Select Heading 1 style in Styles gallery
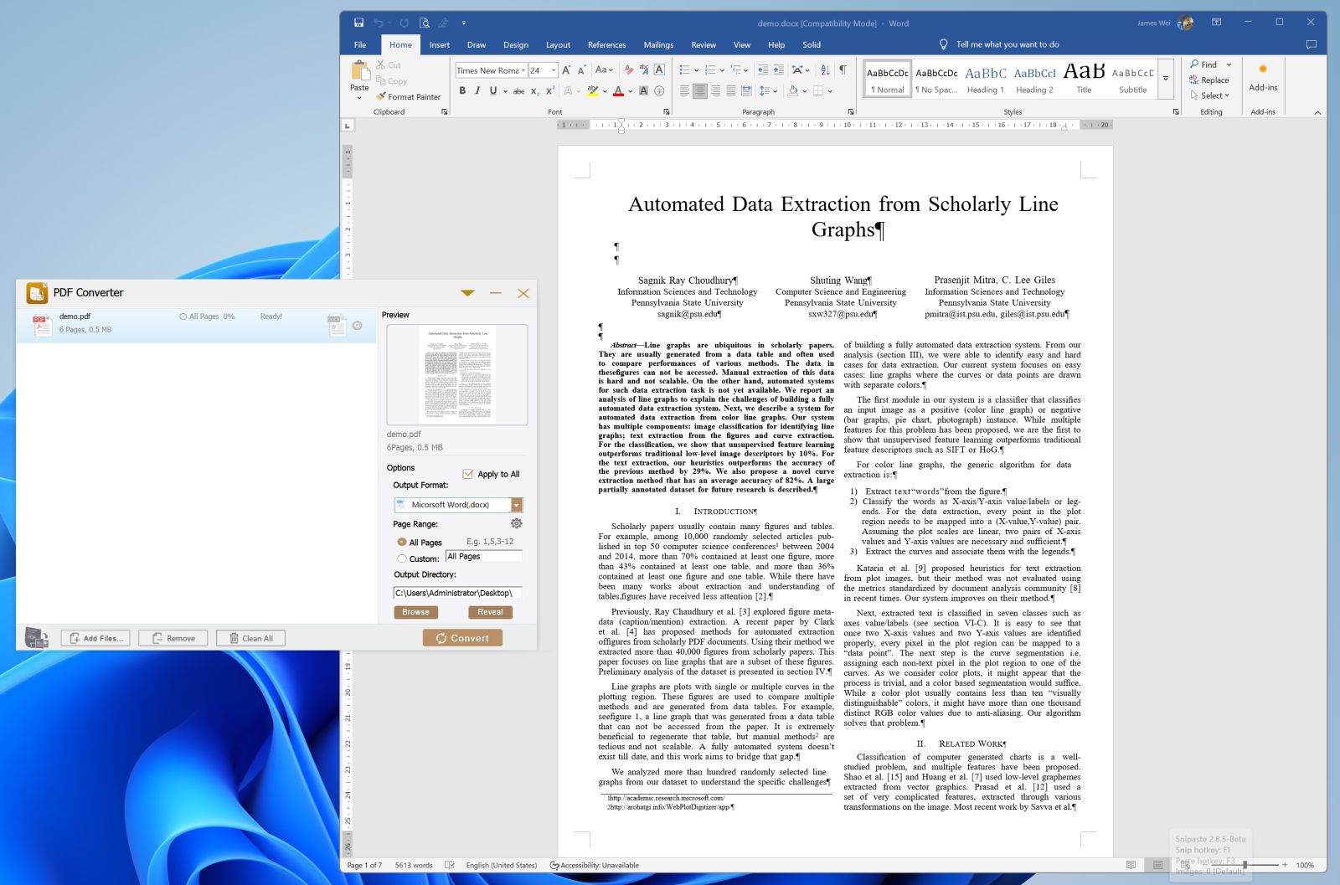This screenshot has width=1340, height=885. tap(985, 78)
